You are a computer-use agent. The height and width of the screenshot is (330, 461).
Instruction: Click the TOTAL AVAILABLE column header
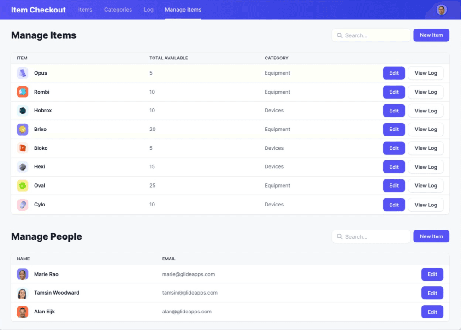click(168, 58)
